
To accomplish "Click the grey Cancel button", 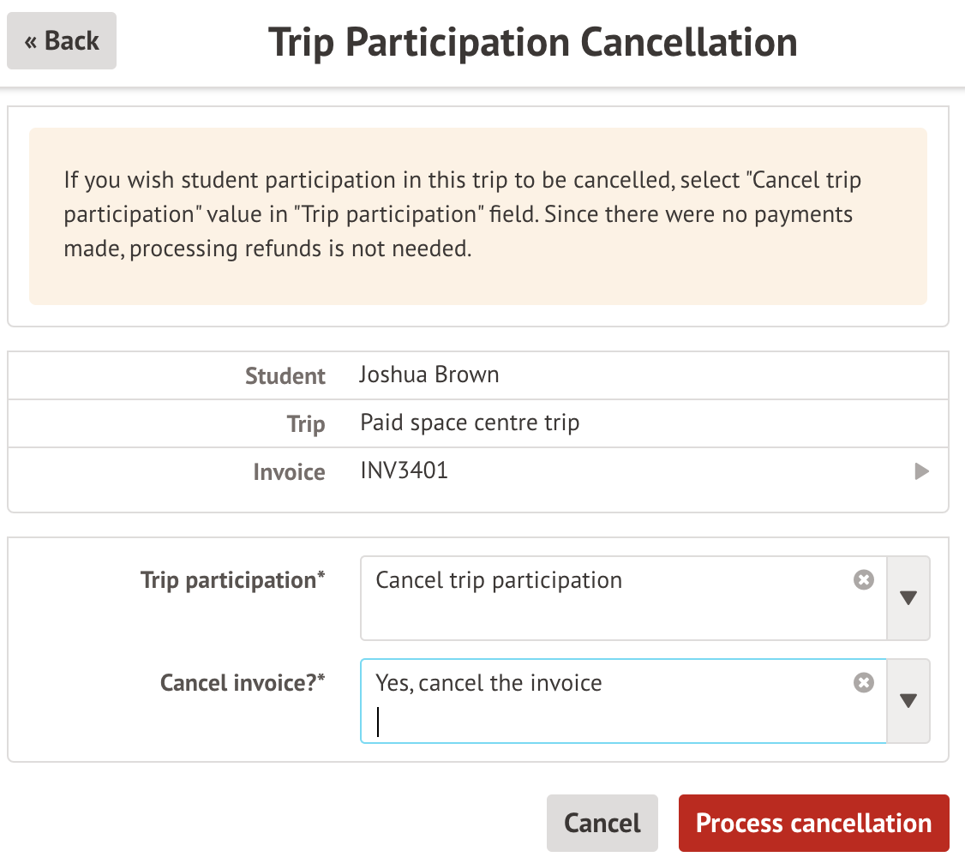I will tap(602, 823).
